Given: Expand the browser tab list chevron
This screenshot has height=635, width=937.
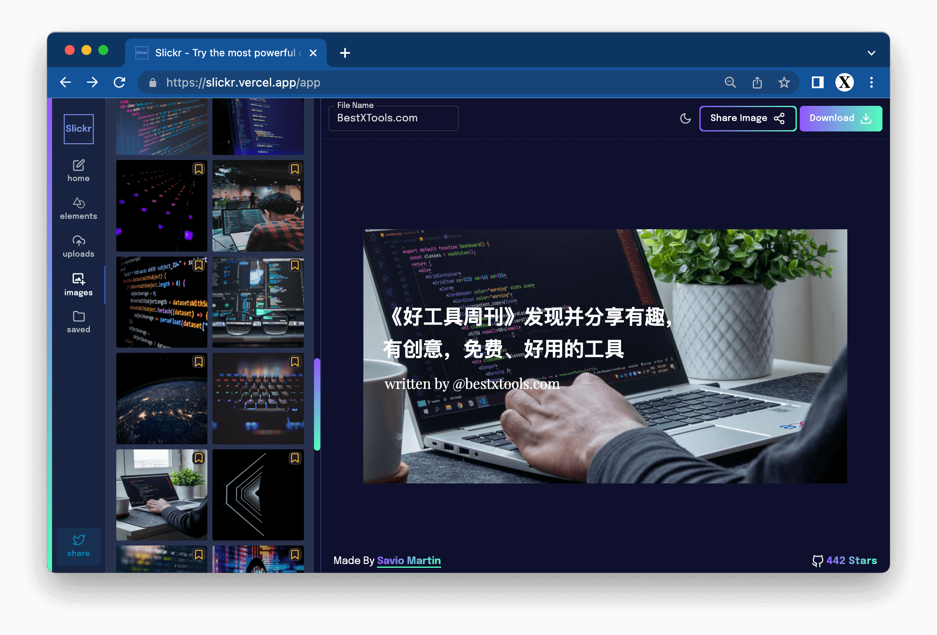Looking at the screenshot, I should pyautogui.click(x=871, y=53).
